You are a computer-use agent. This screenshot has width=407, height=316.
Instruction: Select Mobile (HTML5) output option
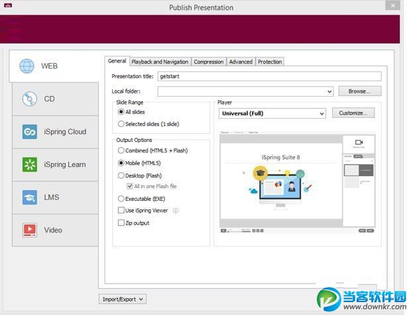pos(121,163)
